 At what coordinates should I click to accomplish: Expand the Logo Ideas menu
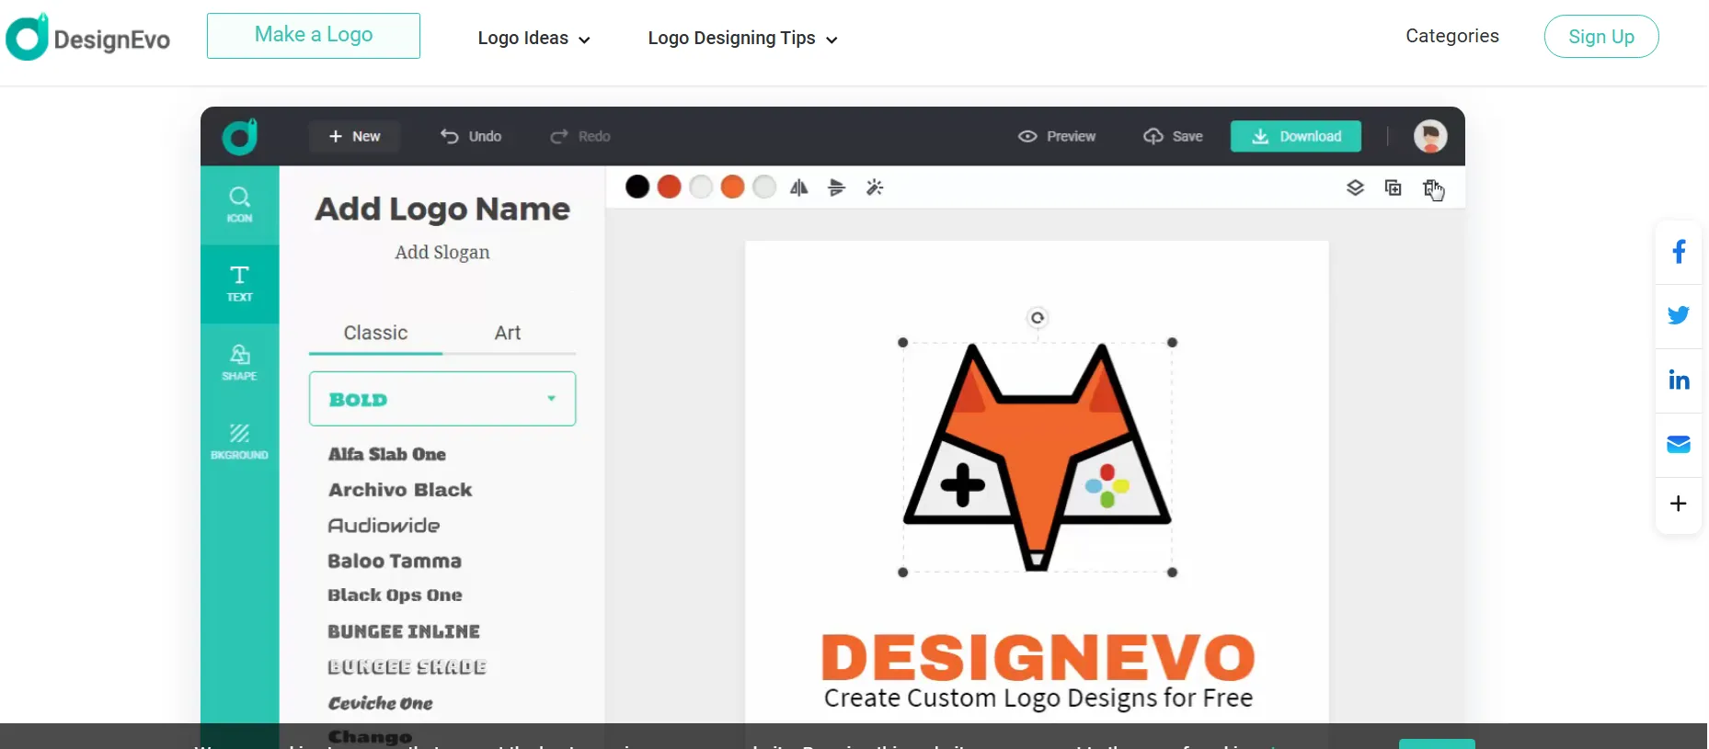[534, 39]
